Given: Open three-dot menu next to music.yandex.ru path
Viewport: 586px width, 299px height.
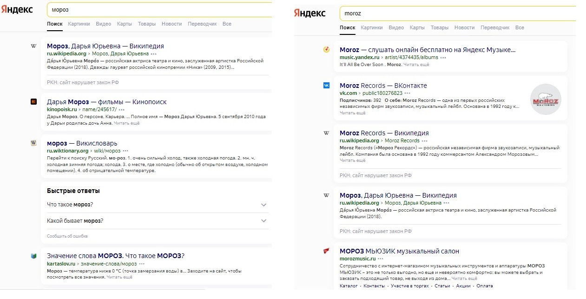Looking at the screenshot, I should click(x=443, y=58).
